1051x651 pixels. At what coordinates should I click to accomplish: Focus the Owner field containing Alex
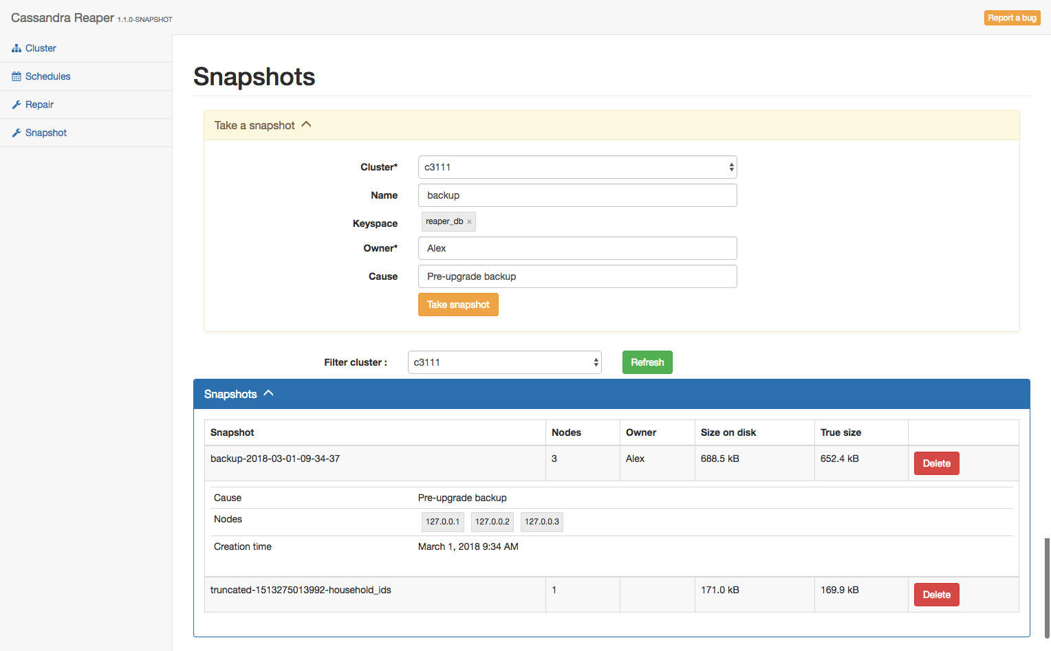(x=578, y=248)
